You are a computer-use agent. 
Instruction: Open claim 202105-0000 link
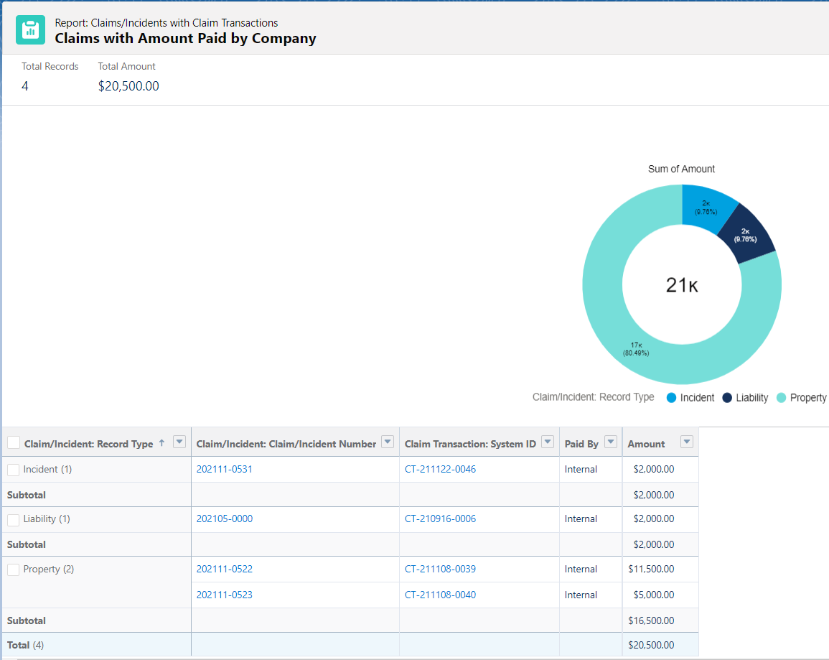pyautogui.click(x=224, y=519)
